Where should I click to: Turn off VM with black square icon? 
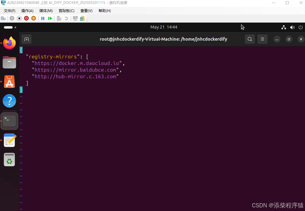click(19, 18)
